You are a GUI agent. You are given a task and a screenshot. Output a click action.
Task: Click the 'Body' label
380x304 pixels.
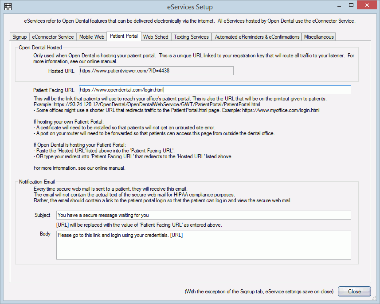pos(45,234)
